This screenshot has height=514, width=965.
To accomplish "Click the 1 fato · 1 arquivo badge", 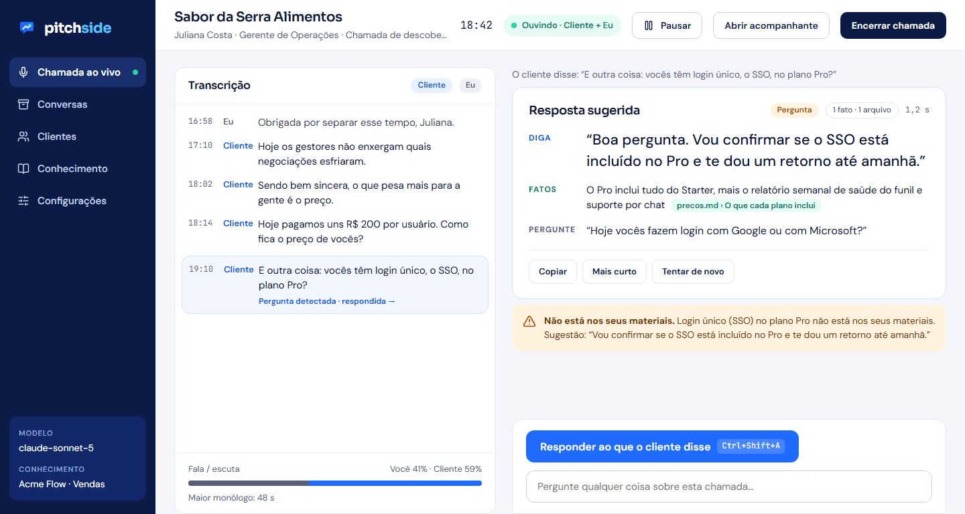I will (862, 110).
